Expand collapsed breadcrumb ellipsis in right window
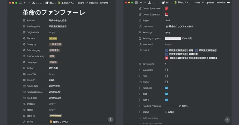This screenshot has height=125, width=239. pyautogui.click(x=157, y=3)
